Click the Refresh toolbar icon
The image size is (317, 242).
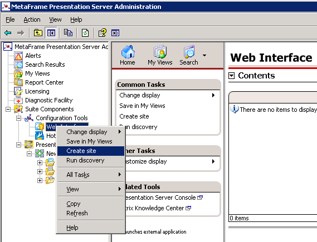pyautogui.click(x=85, y=33)
